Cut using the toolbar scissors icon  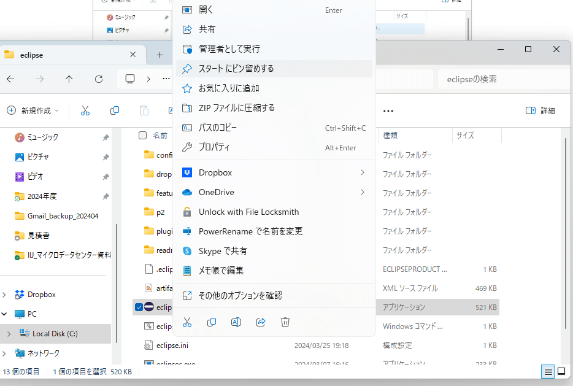coord(85,110)
